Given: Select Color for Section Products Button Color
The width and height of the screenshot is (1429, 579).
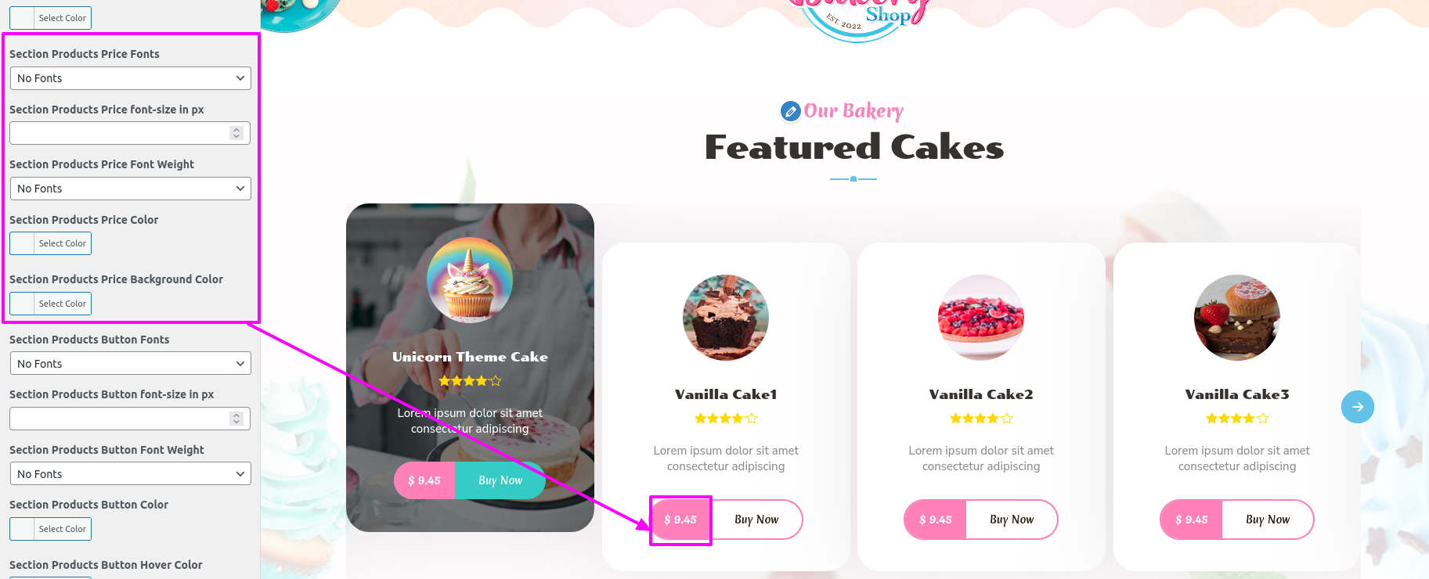Looking at the screenshot, I should pyautogui.click(x=50, y=529).
